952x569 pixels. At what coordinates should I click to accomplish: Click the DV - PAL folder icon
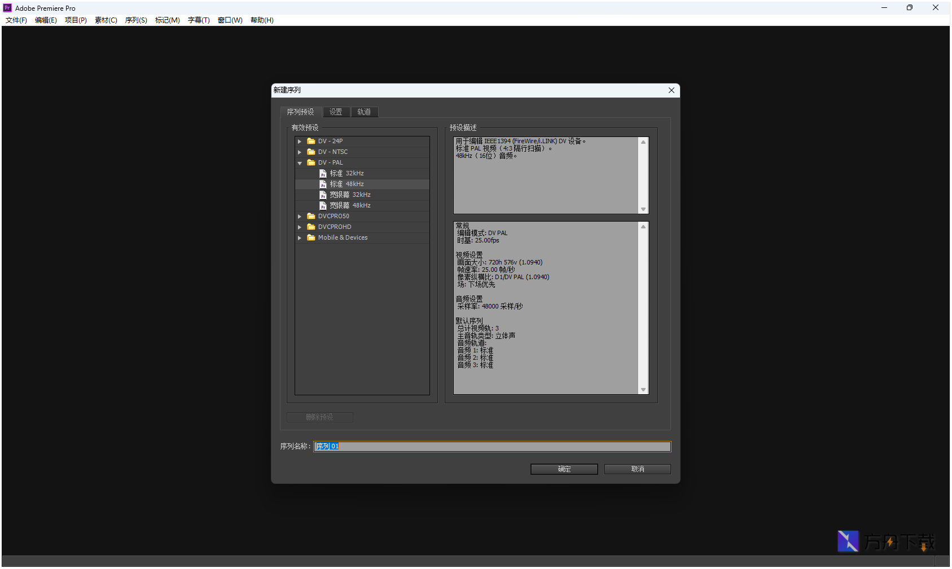tap(311, 162)
